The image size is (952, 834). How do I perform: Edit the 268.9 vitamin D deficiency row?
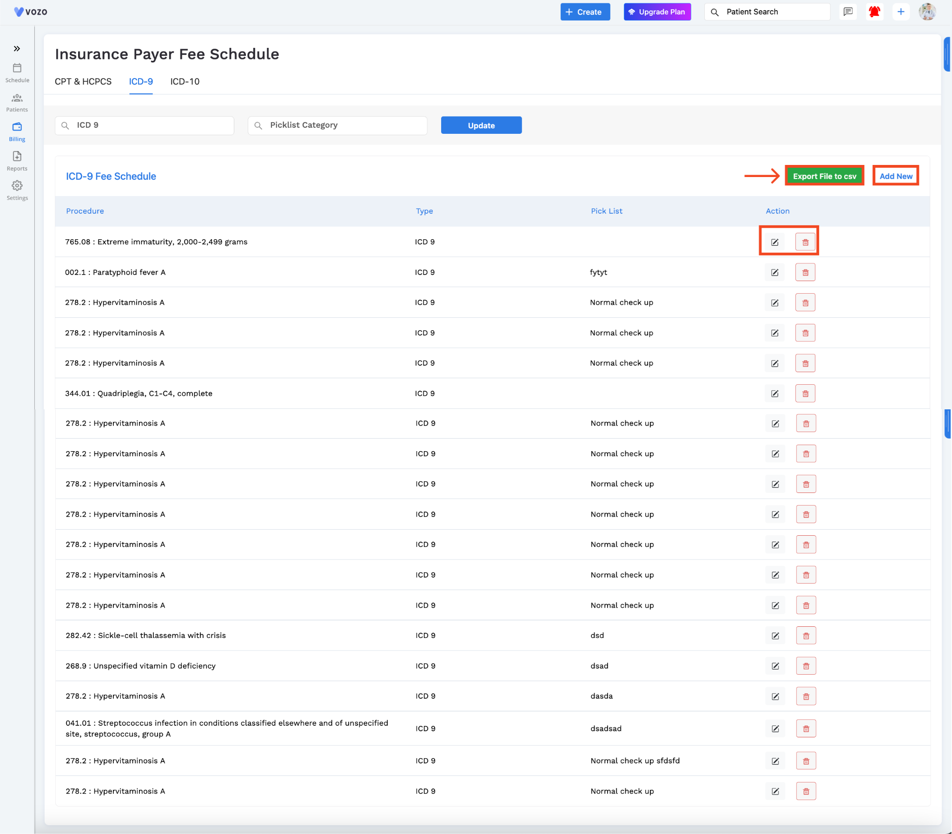coord(775,666)
